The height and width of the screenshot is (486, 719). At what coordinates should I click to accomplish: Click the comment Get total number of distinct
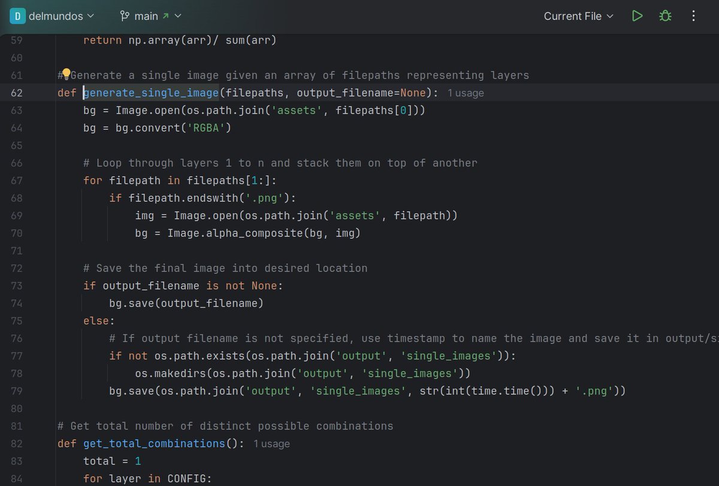tap(225, 426)
